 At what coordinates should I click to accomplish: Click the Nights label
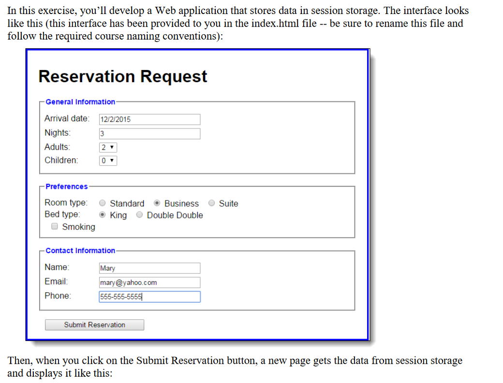58,132
